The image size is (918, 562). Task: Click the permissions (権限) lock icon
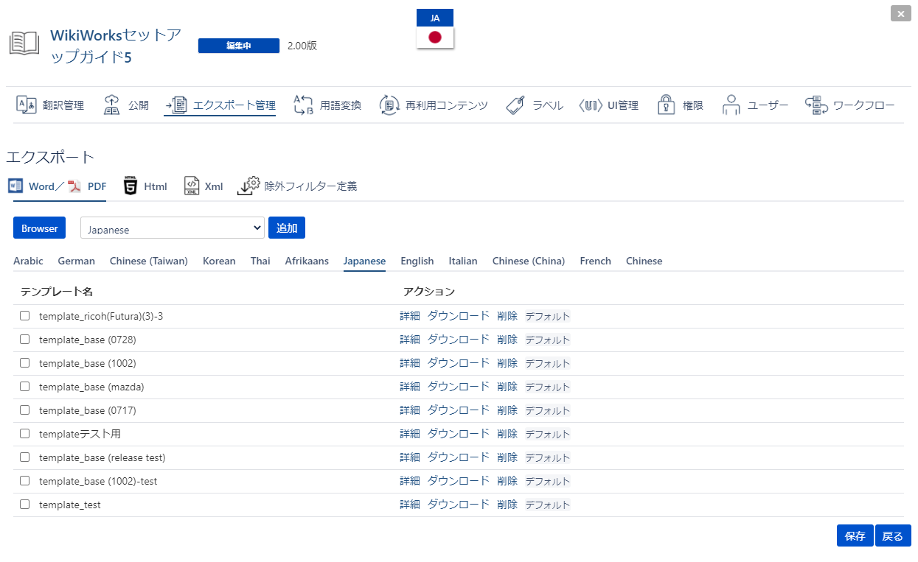click(x=667, y=105)
